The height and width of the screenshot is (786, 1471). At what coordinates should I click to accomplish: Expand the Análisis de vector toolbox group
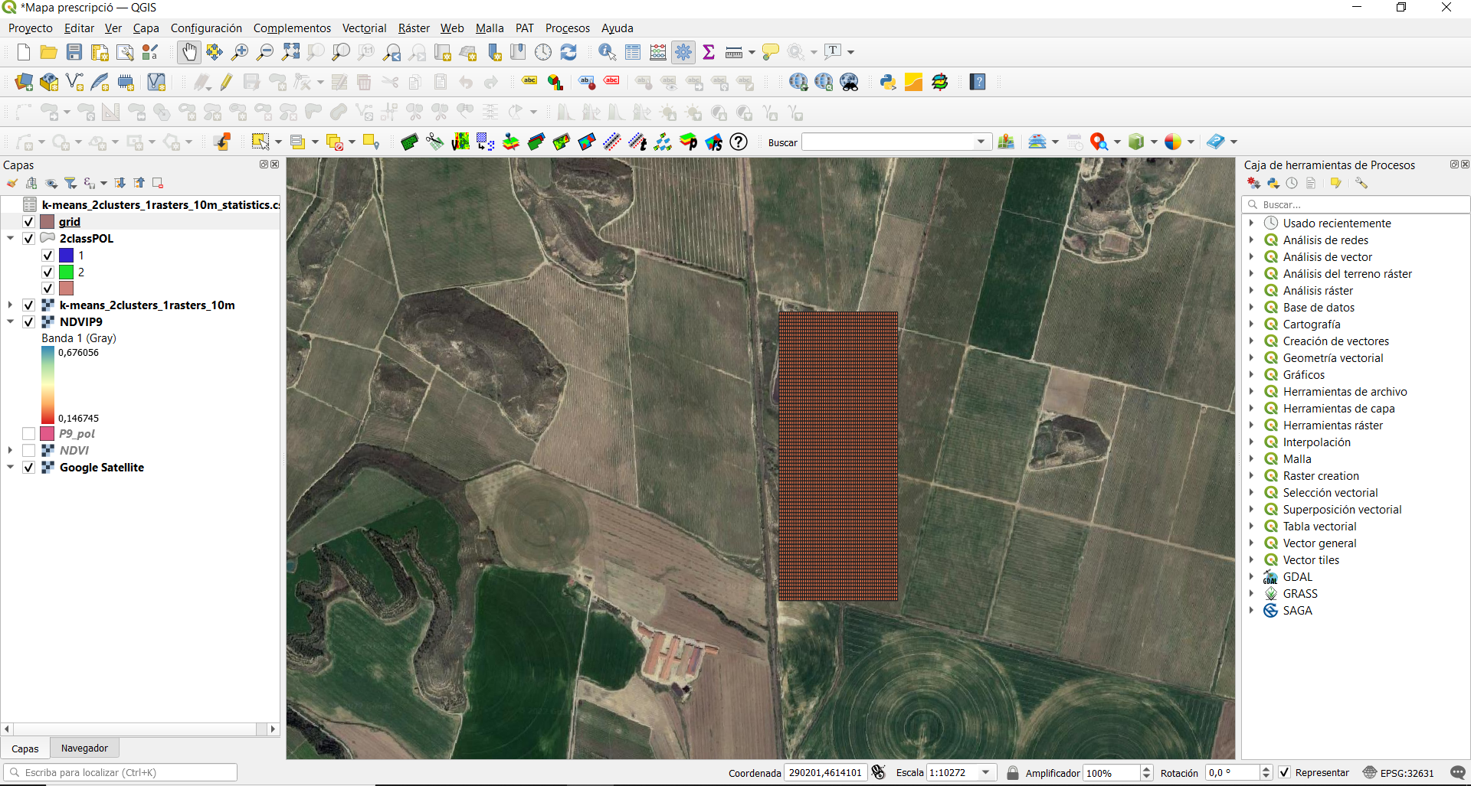[1251, 257]
